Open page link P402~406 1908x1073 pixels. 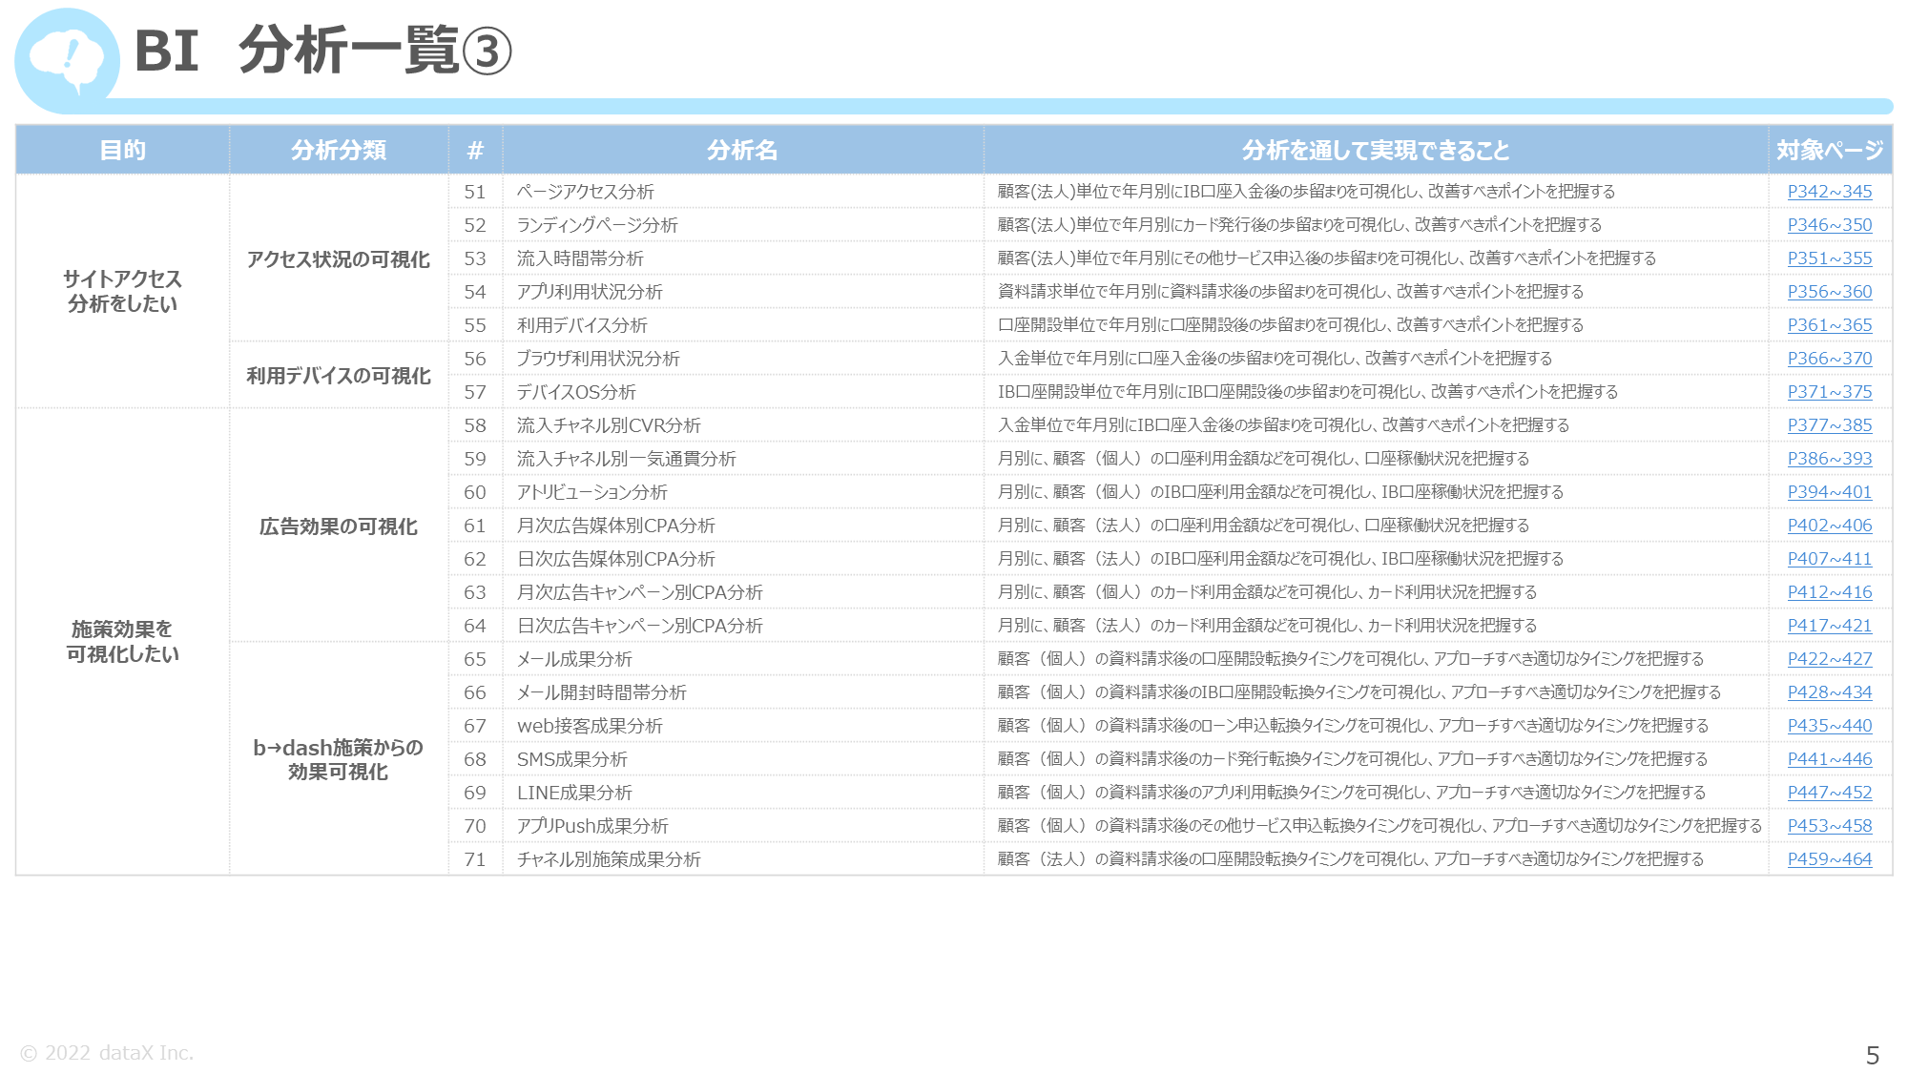[x=1829, y=526]
